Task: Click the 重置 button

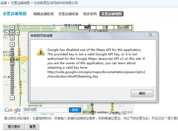Action: [x=32, y=127]
